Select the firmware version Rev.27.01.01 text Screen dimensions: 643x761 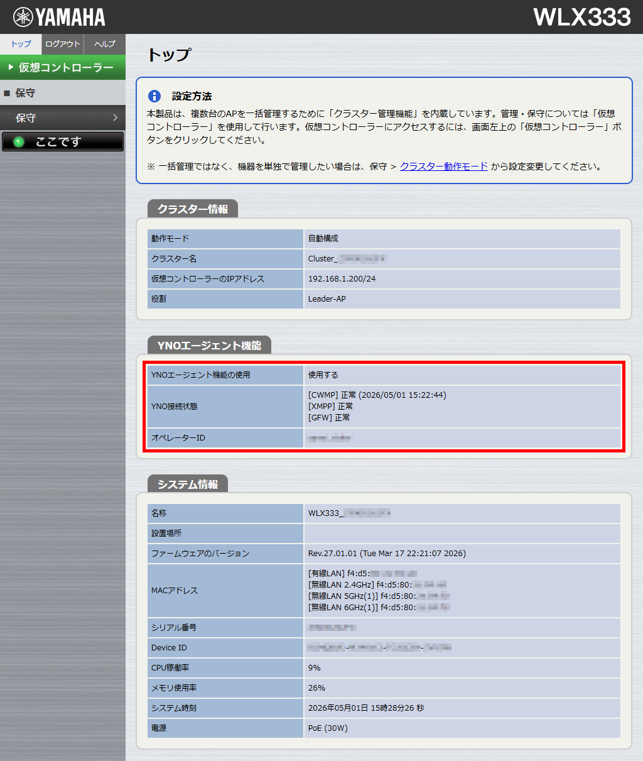point(387,554)
